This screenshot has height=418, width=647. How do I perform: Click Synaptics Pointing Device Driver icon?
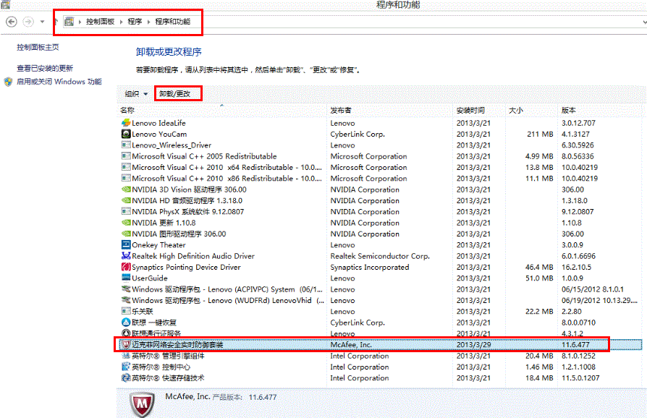(126, 267)
